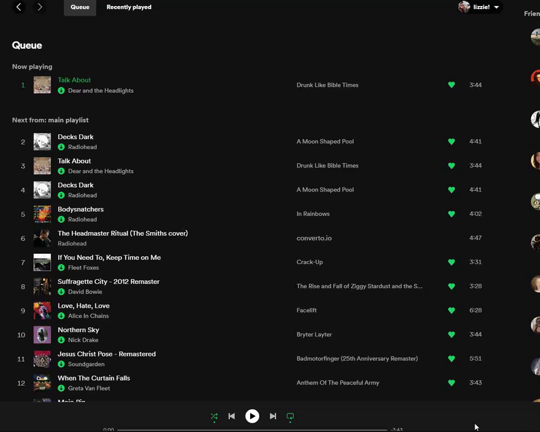The image size is (540, 432).
Task: Skip to the previous track
Action: [x=232, y=416]
